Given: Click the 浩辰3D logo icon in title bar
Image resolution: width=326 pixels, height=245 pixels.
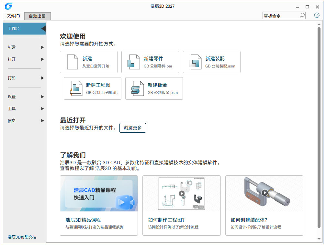Looking at the screenshot, I should coord(8,6).
